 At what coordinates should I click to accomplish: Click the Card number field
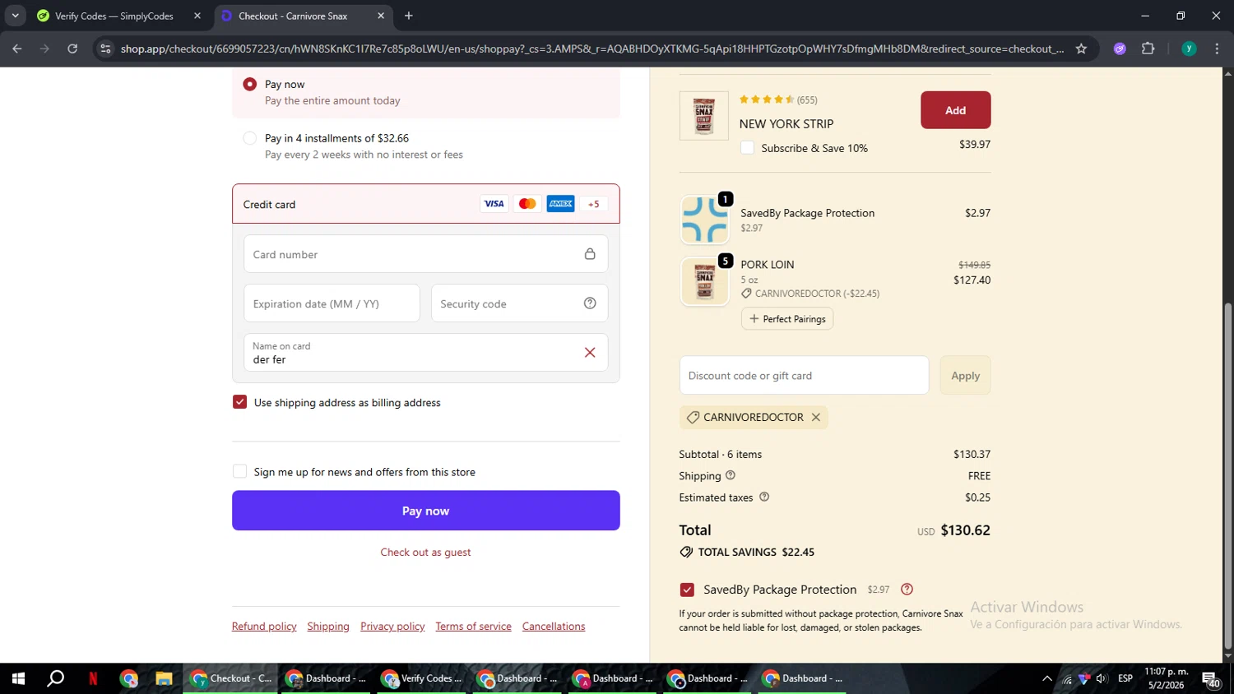[x=425, y=254]
